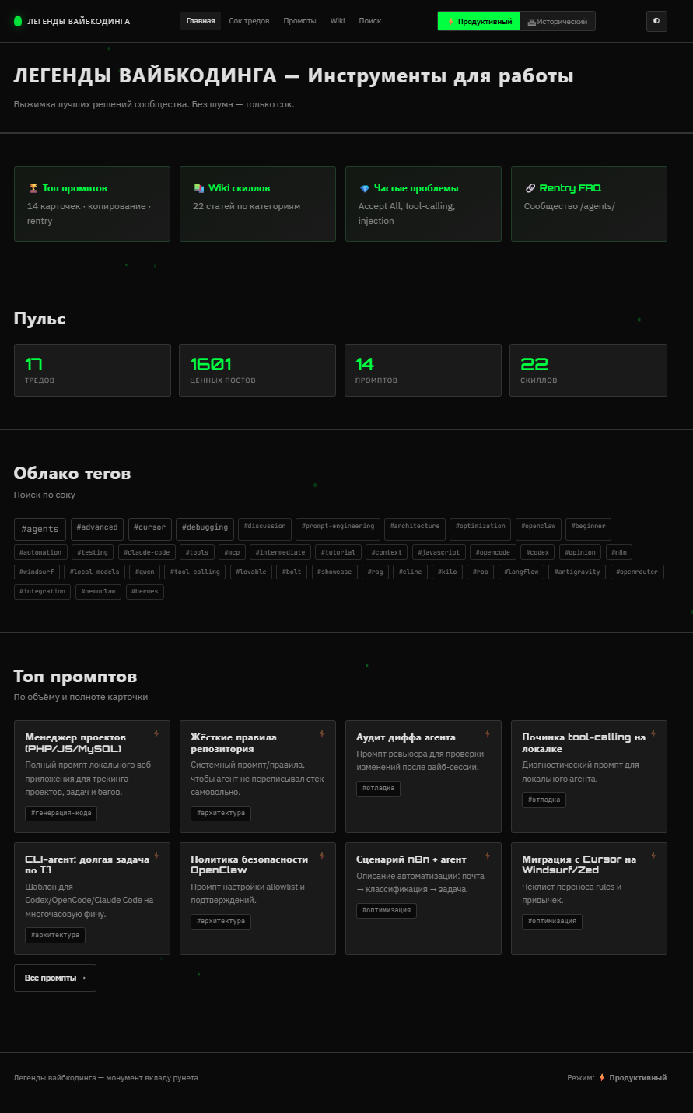The height and width of the screenshot is (1113, 693).
Task: Click the diamond icon on Частые проблемы card
Action: pyautogui.click(x=364, y=188)
